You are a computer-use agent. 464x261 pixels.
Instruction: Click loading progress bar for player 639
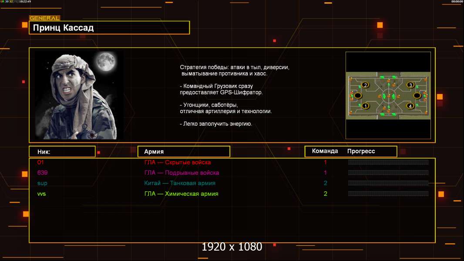point(388,173)
